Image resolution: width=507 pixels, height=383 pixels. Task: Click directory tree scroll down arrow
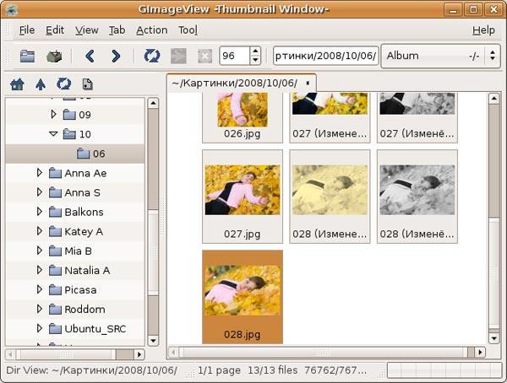tap(153, 340)
